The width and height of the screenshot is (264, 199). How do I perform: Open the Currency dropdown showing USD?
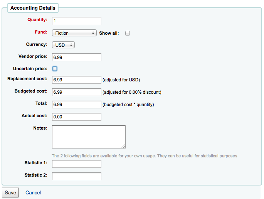(x=63, y=45)
